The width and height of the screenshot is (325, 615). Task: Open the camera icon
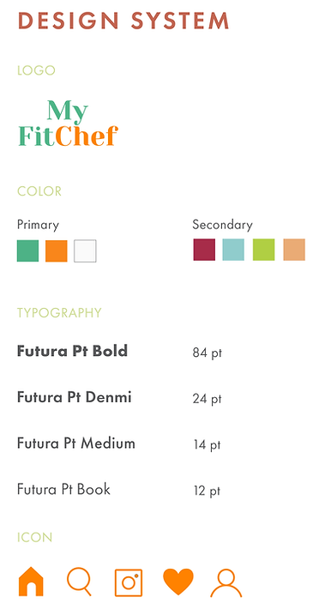pos(129,583)
